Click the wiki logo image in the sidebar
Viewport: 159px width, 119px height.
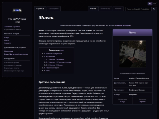click(17, 10)
